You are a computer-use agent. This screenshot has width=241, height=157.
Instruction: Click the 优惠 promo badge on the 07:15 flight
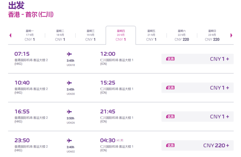tap(170, 59)
